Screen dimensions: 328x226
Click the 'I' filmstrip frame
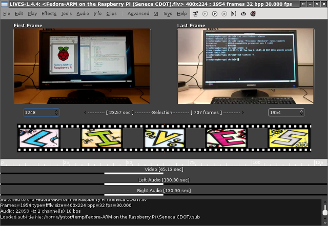tap(101, 138)
